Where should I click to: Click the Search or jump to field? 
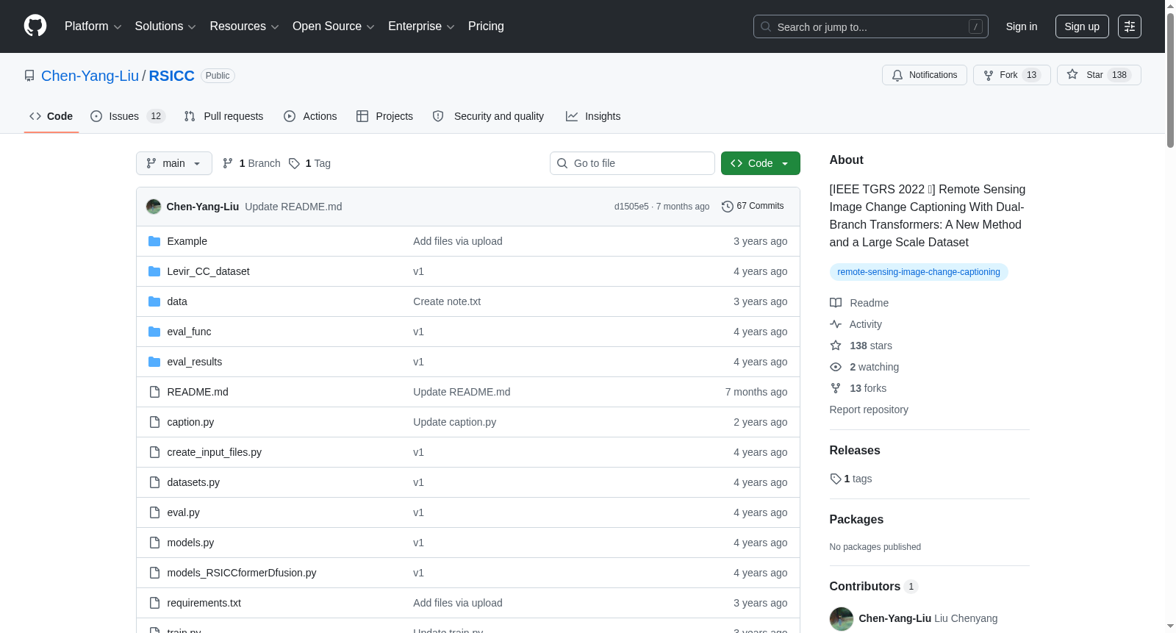coord(871,26)
